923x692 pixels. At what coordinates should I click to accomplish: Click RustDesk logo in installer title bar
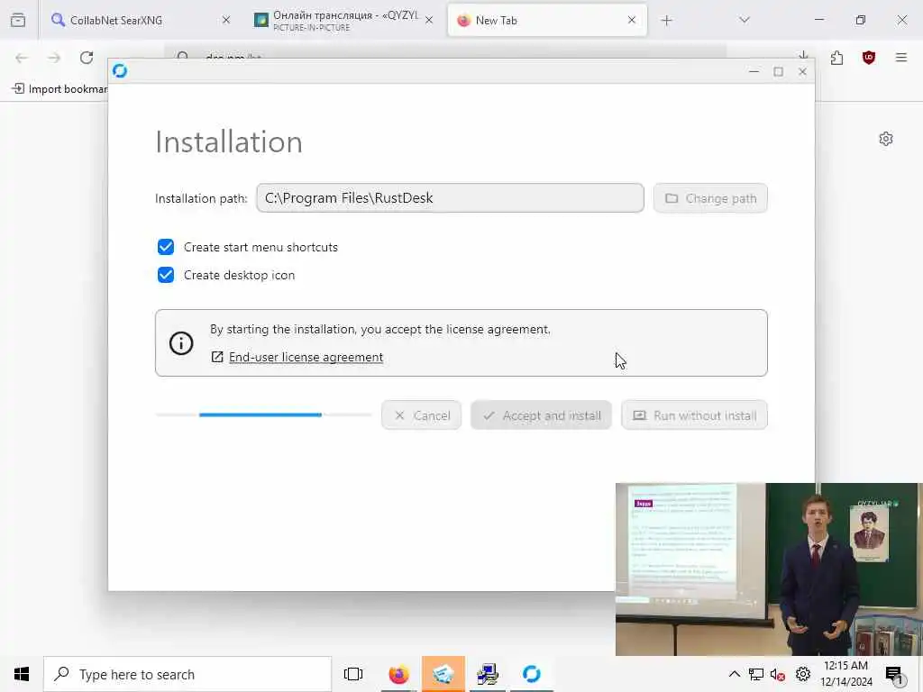(x=120, y=71)
